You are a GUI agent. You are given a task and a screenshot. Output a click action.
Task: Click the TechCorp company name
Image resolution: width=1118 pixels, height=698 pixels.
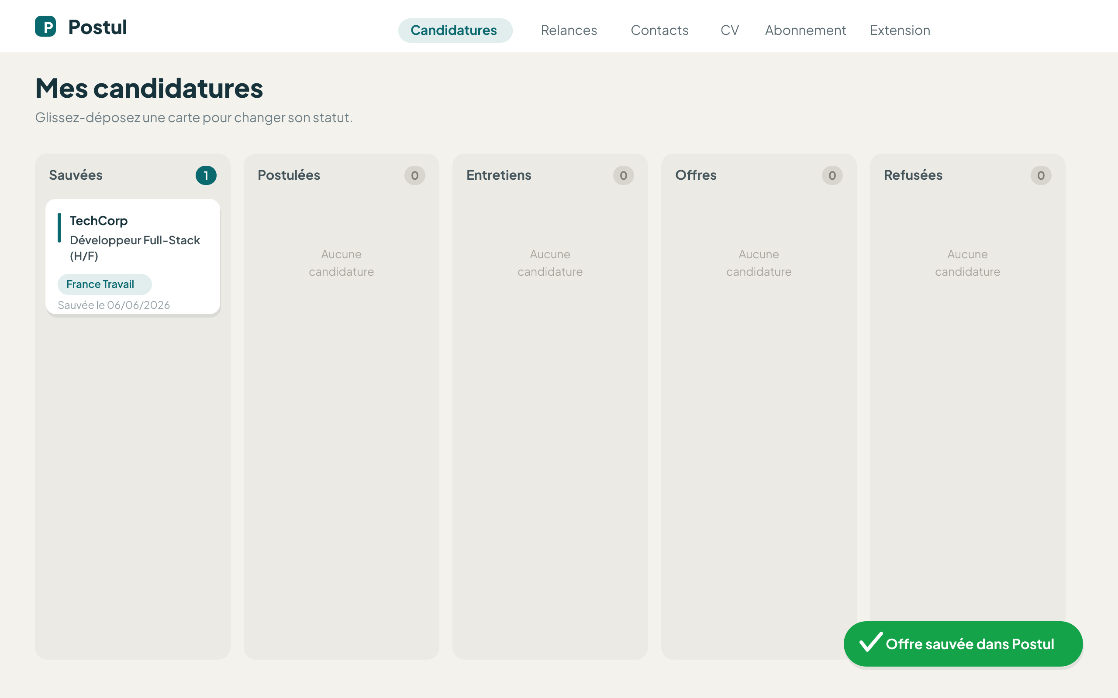(98, 221)
